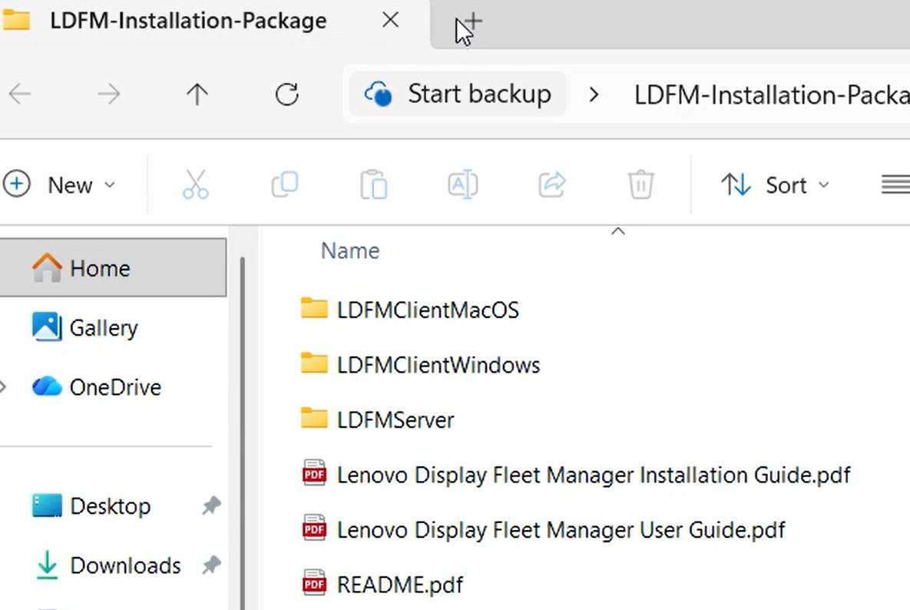
Task: Click the Cut scissors icon
Action: point(196,184)
